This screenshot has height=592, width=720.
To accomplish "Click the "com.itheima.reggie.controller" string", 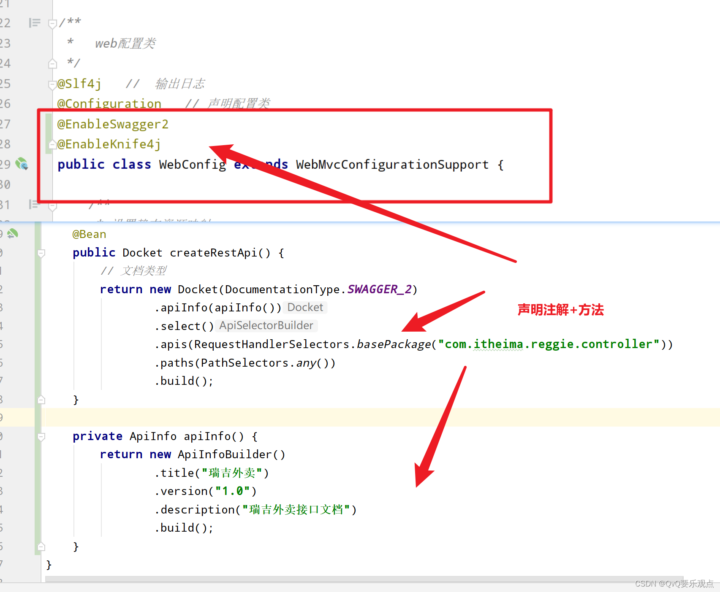I will [x=549, y=344].
